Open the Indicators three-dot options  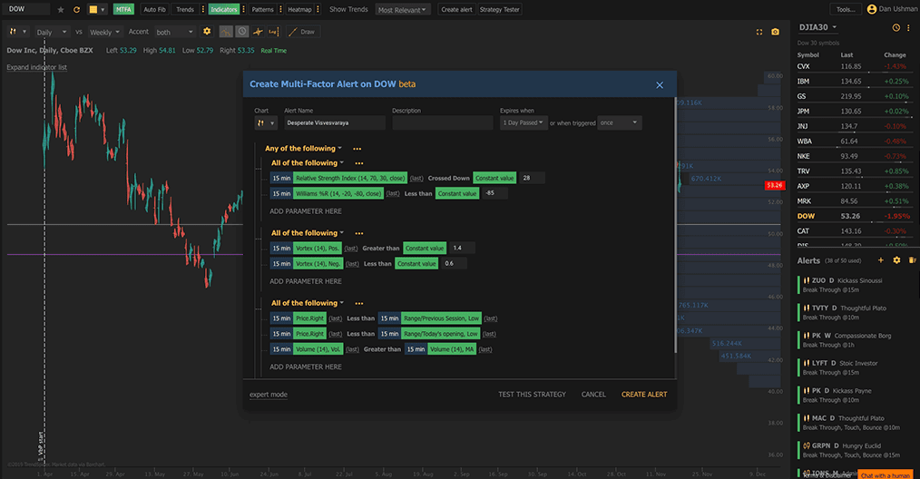[x=243, y=9]
